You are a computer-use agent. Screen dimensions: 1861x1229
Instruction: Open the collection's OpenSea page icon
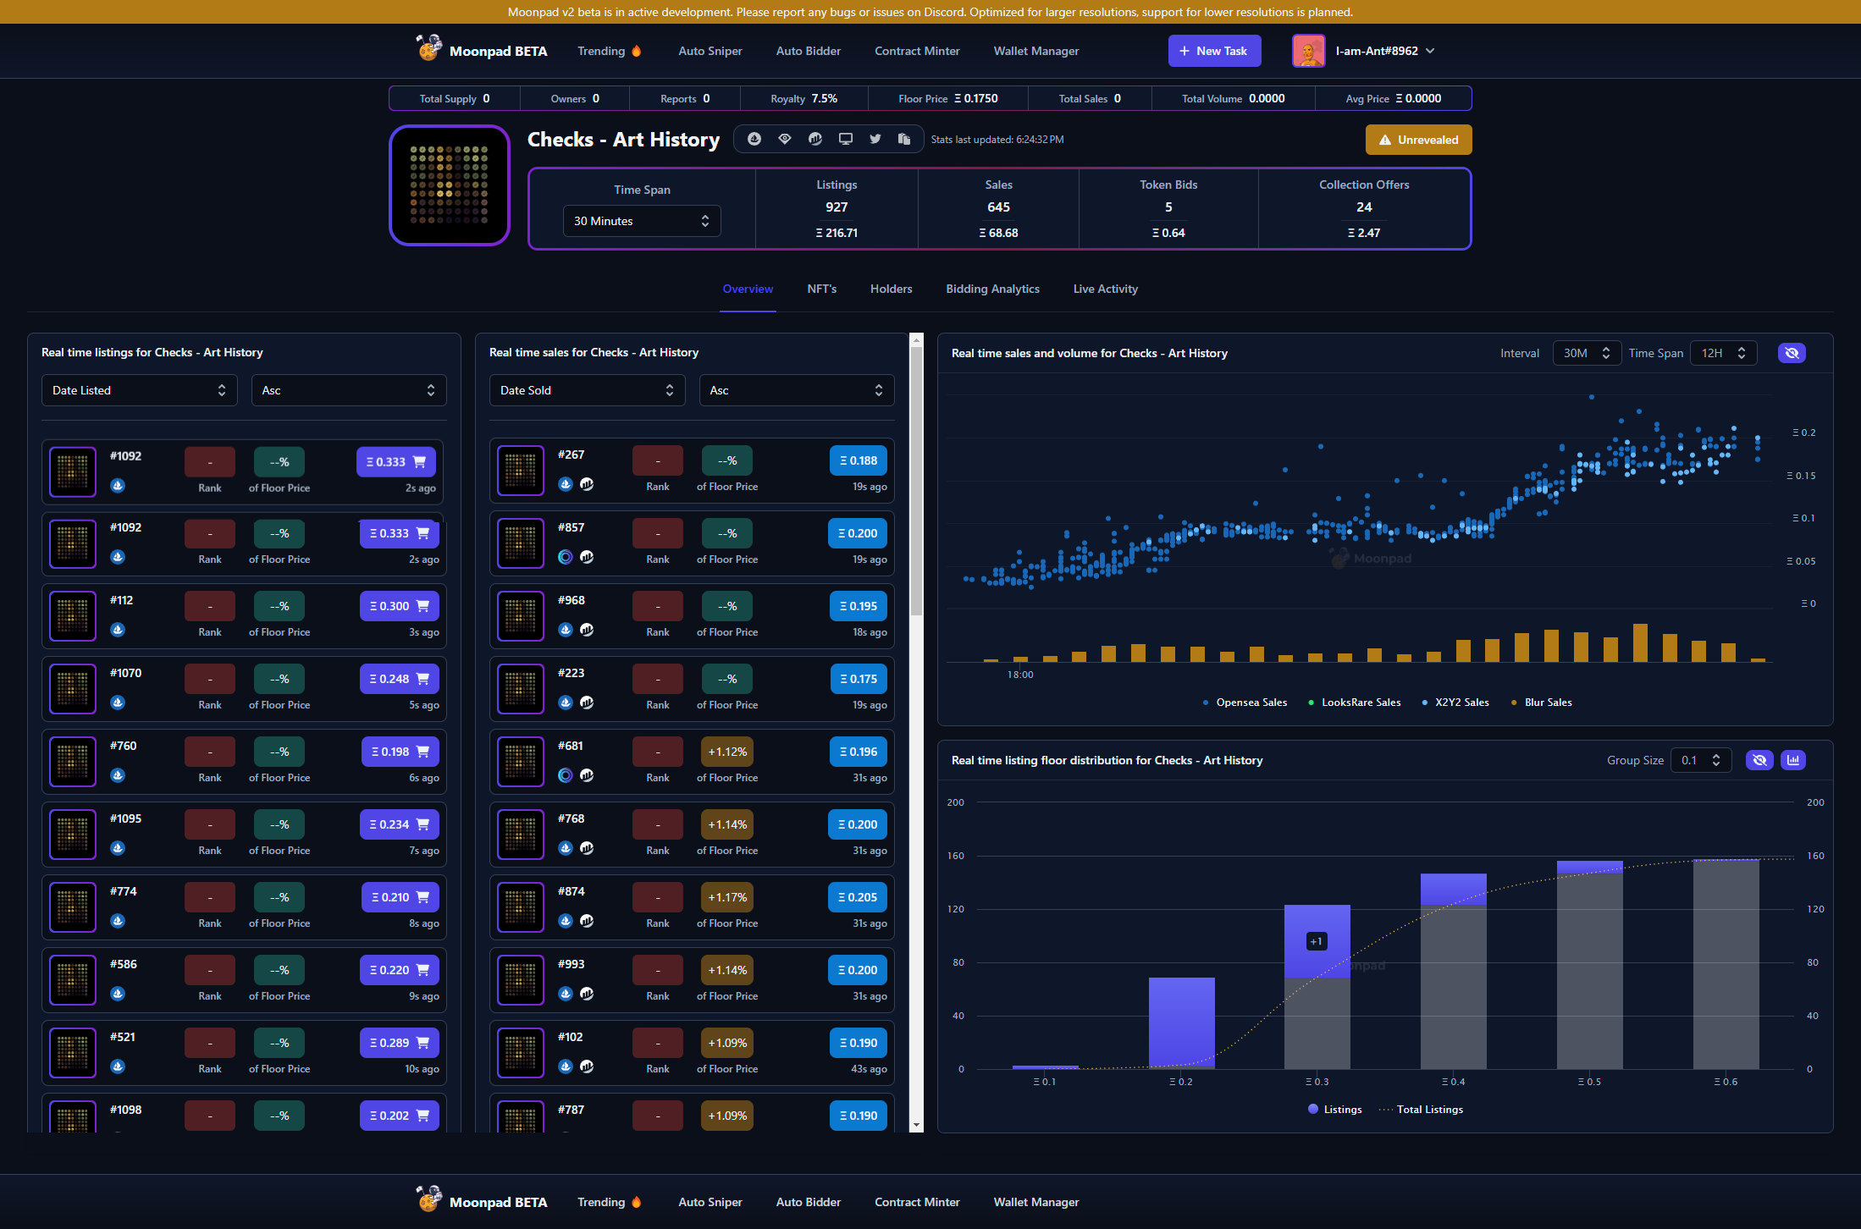(x=754, y=139)
